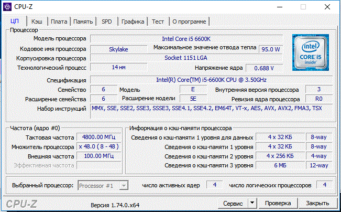Click the Сервис button
The height and width of the screenshot is (212, 341).
(233, 203)
